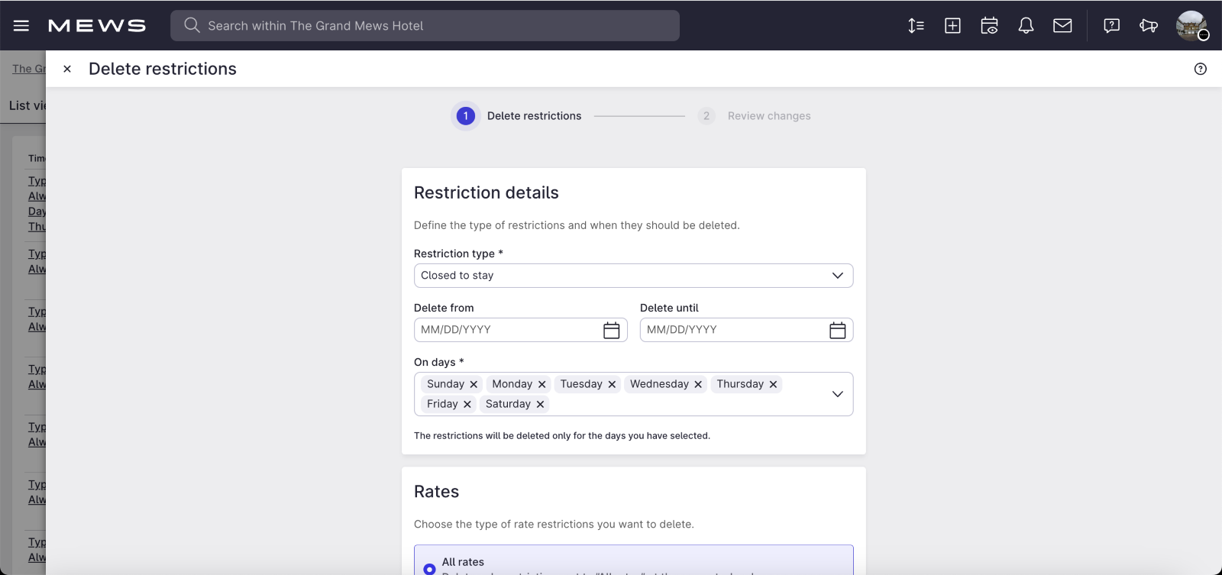Expand the Restriction type dropdown
1222x575 pixels.
837,276
